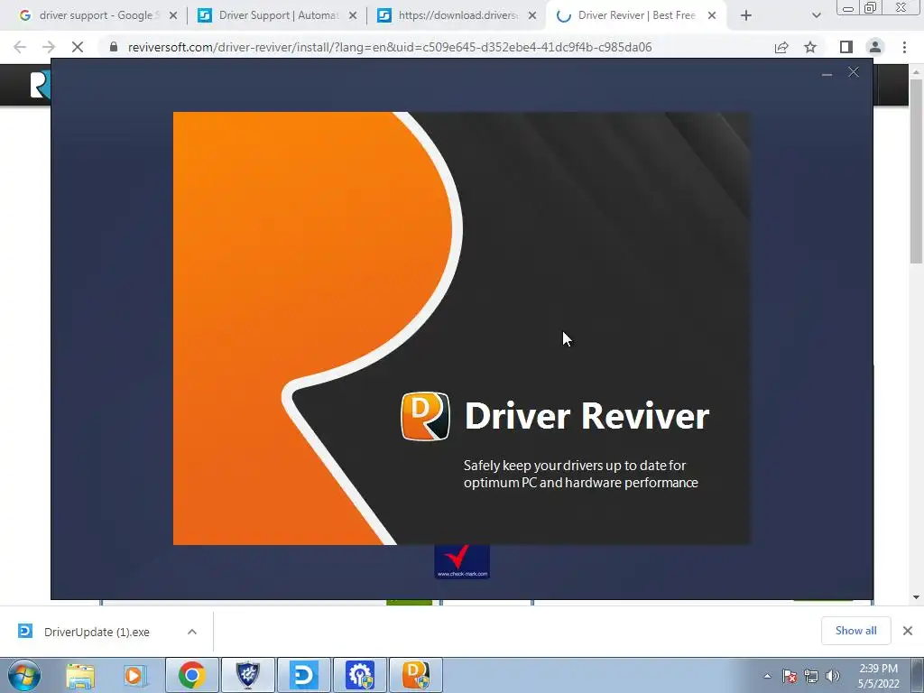The width and height of the screenshot is (924, 693).
Task: Launch Windows Media Player from taskbar
Action: point(134,675)
